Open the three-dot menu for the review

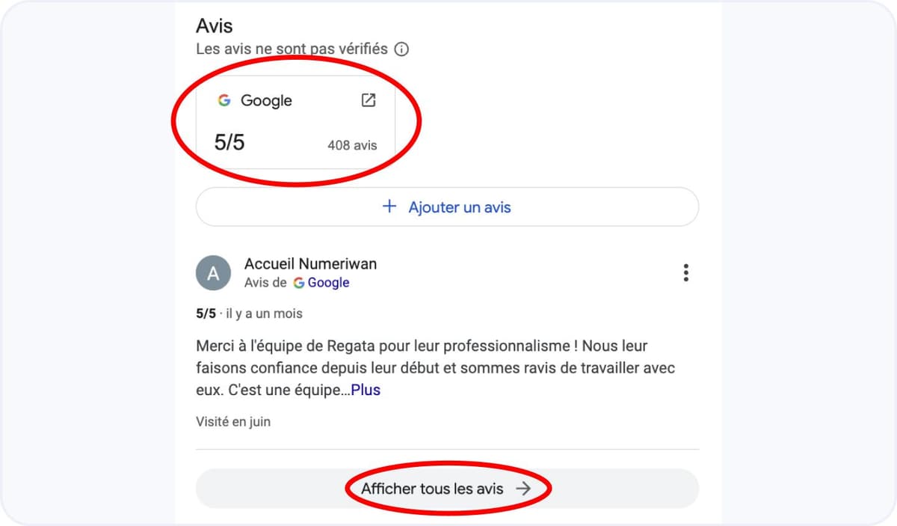pos(685,273)
